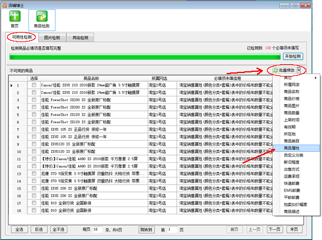Viewport: 322px width, 240px height.
Task: Click the green detection progress bar
Action: coord(145,56)
